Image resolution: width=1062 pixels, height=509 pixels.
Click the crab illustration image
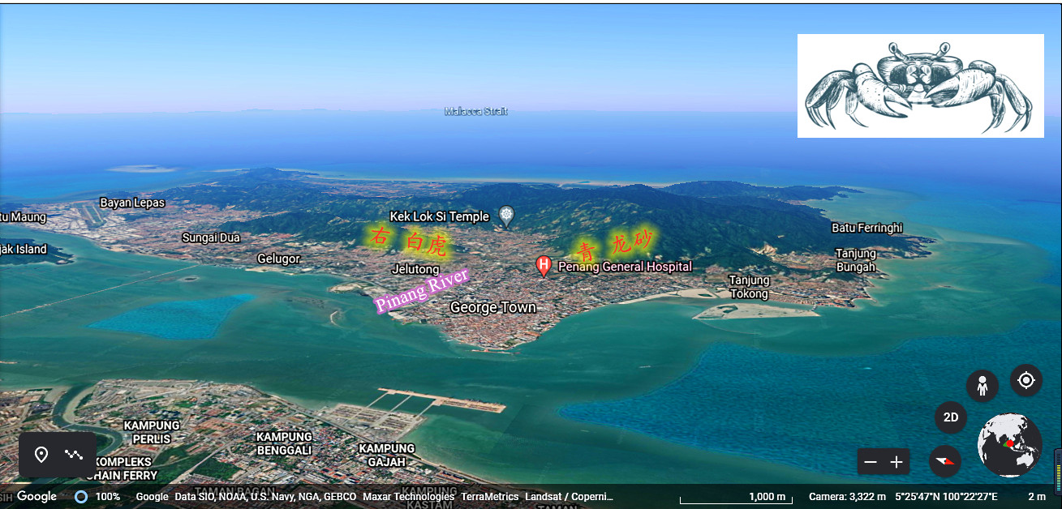click(920, 86)
